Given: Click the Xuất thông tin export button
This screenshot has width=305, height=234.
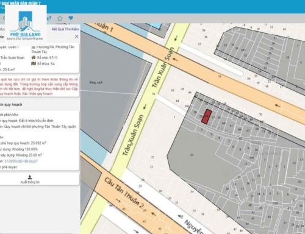Looking at the screenshot, I should pyautogui.click(x=30, y=179).
